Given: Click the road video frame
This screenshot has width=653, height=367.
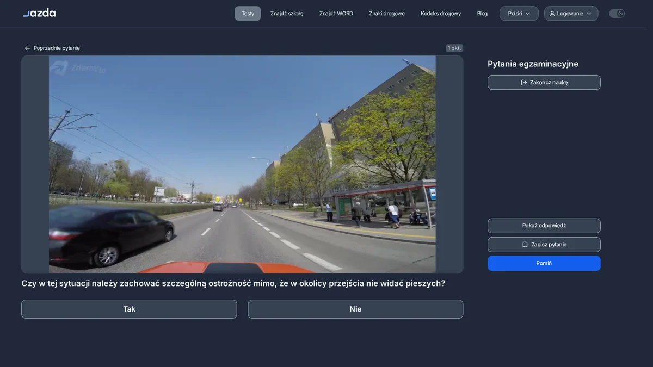Looking at the screenshot, I should coord(242,164).
